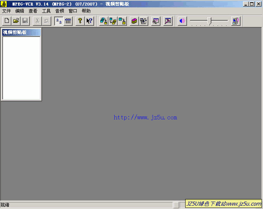This screenshot has height=209, width=263.
Task: Click the 就绪 status bar text
Action: 5,205
